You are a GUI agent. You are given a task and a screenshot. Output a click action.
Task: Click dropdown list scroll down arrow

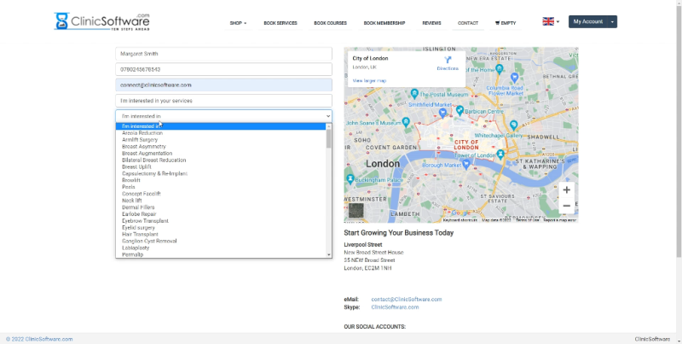click(329, 254)
